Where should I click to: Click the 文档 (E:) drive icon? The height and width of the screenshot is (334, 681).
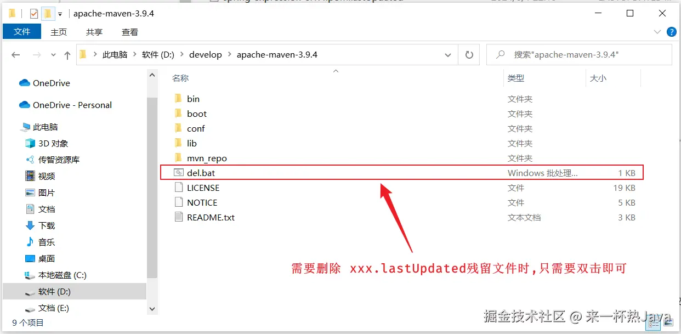(30, 308)
